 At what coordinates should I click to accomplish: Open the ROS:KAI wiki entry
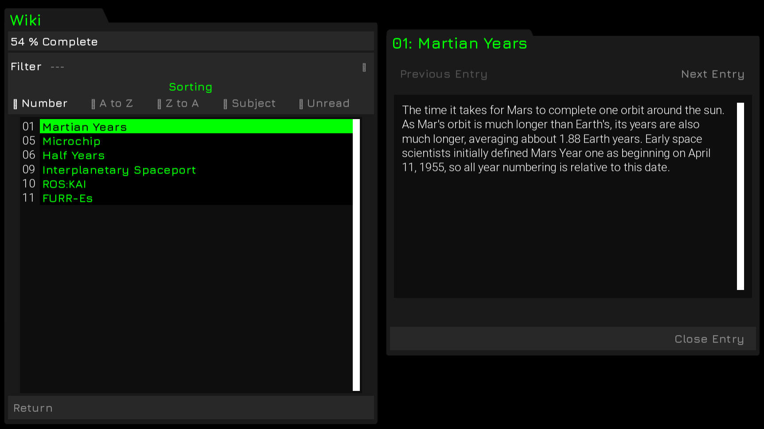pyautogui.click(x=64, y=184)
